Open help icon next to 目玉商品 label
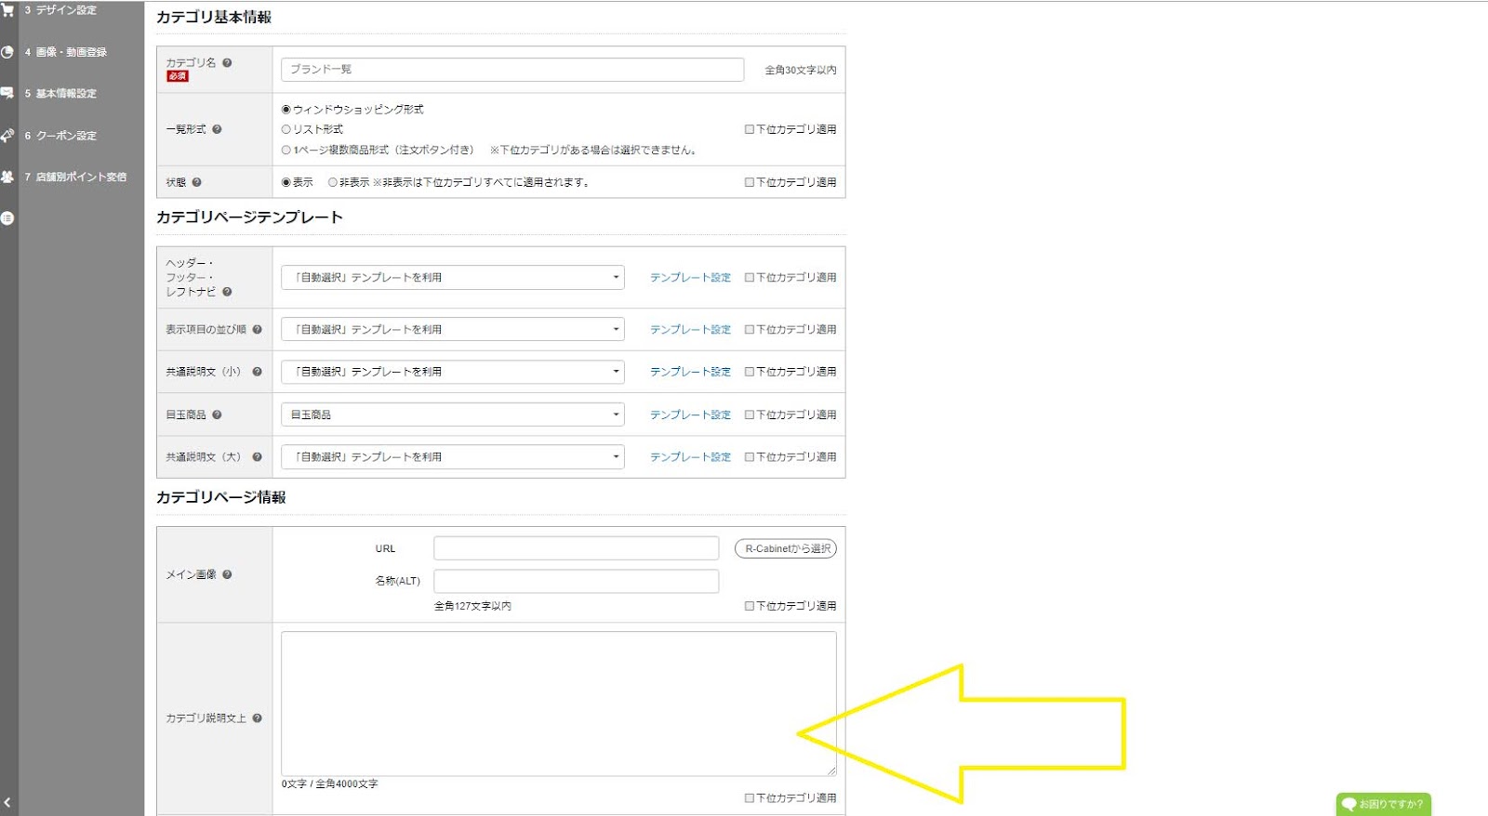 point(217,415)
